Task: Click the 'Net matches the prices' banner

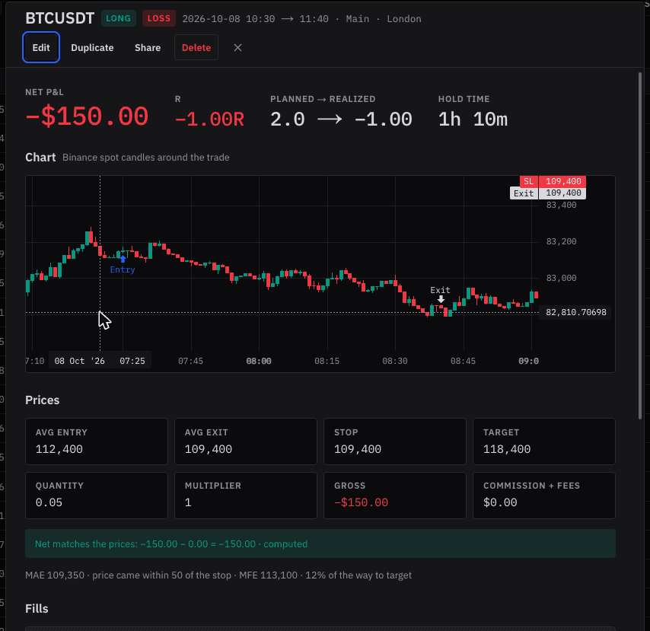Action: [320, 543]
